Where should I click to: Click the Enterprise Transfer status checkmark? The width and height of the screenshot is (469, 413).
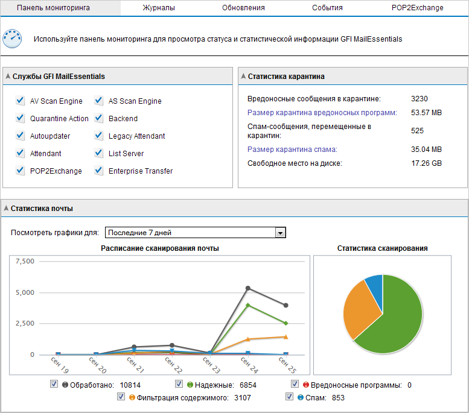[x=99, y=171]
